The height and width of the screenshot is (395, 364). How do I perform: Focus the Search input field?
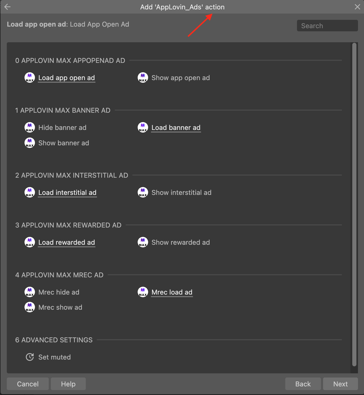coord(327,26)
